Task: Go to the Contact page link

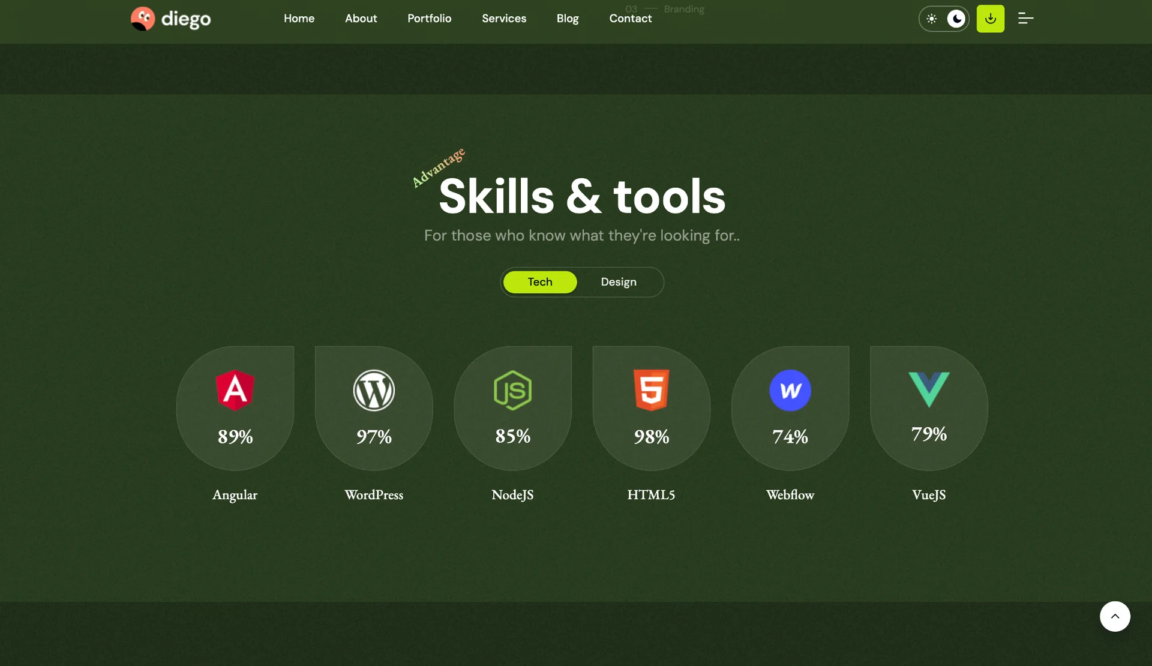Action: click(x=630, y=19)
